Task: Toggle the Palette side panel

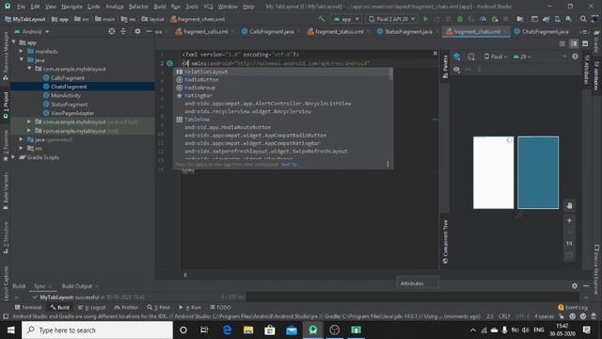Action: pos(445,67)
